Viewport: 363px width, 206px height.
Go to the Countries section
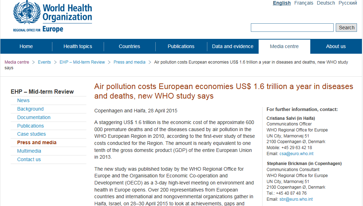point(129,46)
